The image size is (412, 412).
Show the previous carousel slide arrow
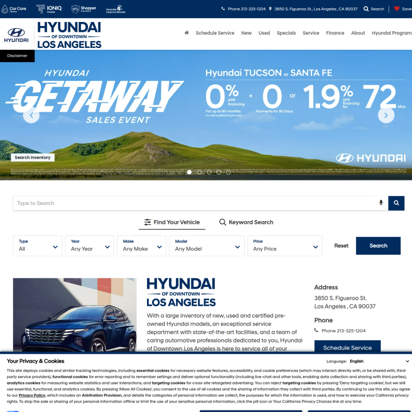tap(31, 115)
